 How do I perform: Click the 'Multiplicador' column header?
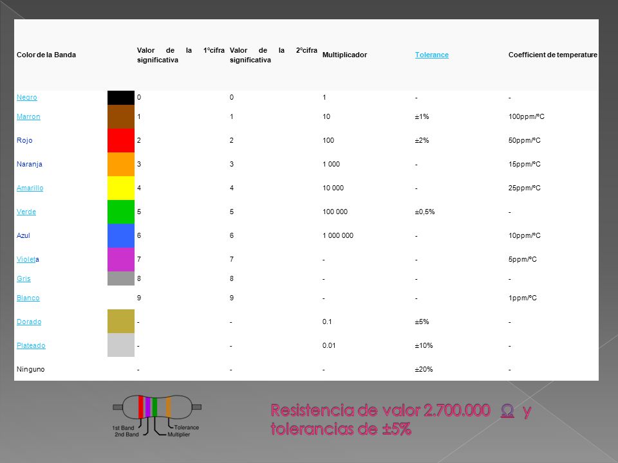(x=344, y=55)
